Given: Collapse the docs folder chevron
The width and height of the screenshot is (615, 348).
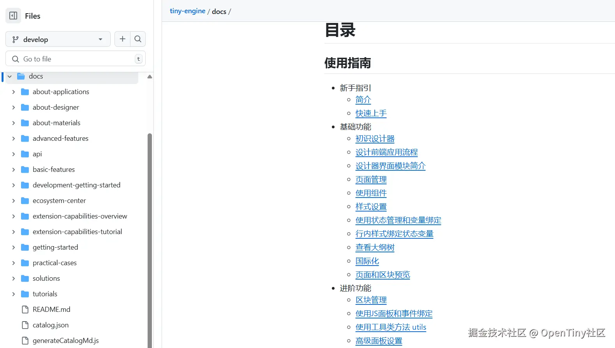Looking at the screenshot, I should click(x=10, y=76).
